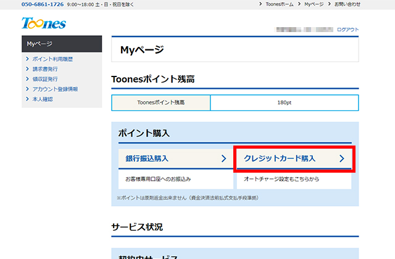Click Toonesポイント残高 section heading
Screen dimensions: 395x259
coord(153,79)
